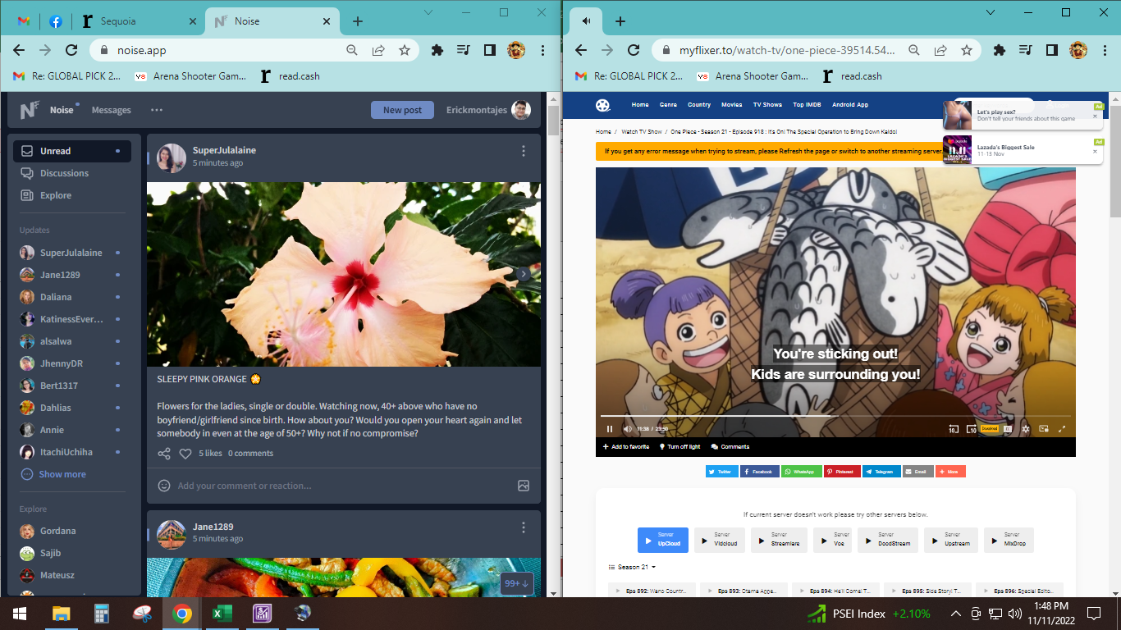Close the Lazada's Biggest Sale ad

coord(1095,152)
